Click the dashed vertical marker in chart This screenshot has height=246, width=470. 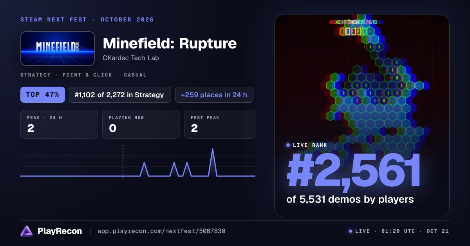123,161
